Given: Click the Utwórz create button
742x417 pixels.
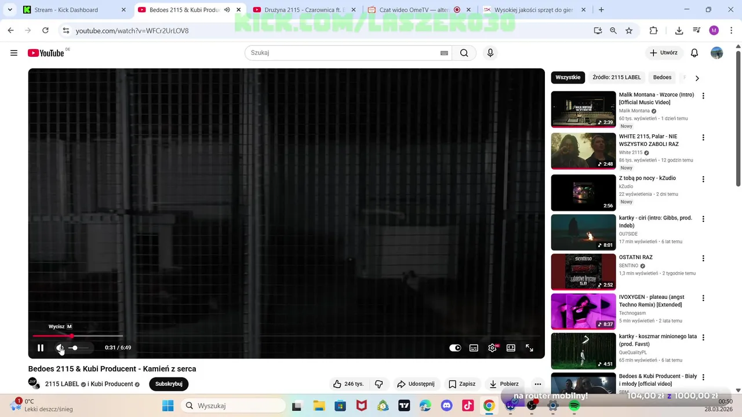Looking at the screenshot, I should point(664,53).
